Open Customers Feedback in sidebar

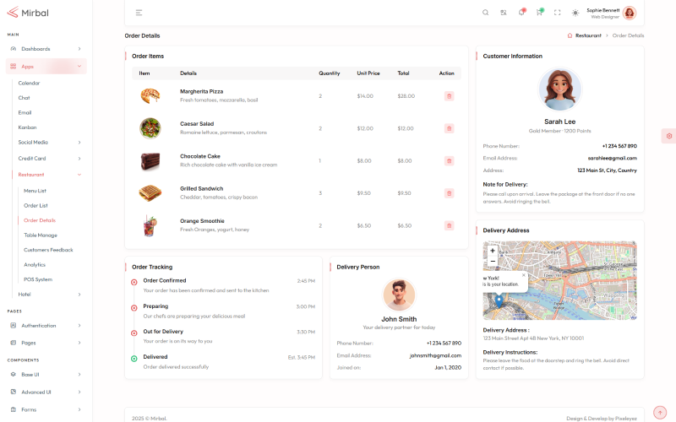click(x=48, y=250)
